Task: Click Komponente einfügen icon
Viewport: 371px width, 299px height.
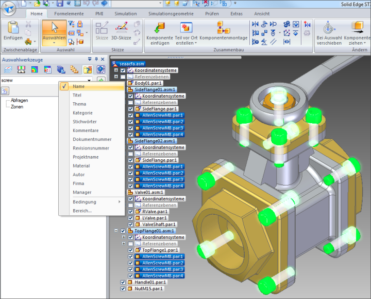Action: pos(160,28)
